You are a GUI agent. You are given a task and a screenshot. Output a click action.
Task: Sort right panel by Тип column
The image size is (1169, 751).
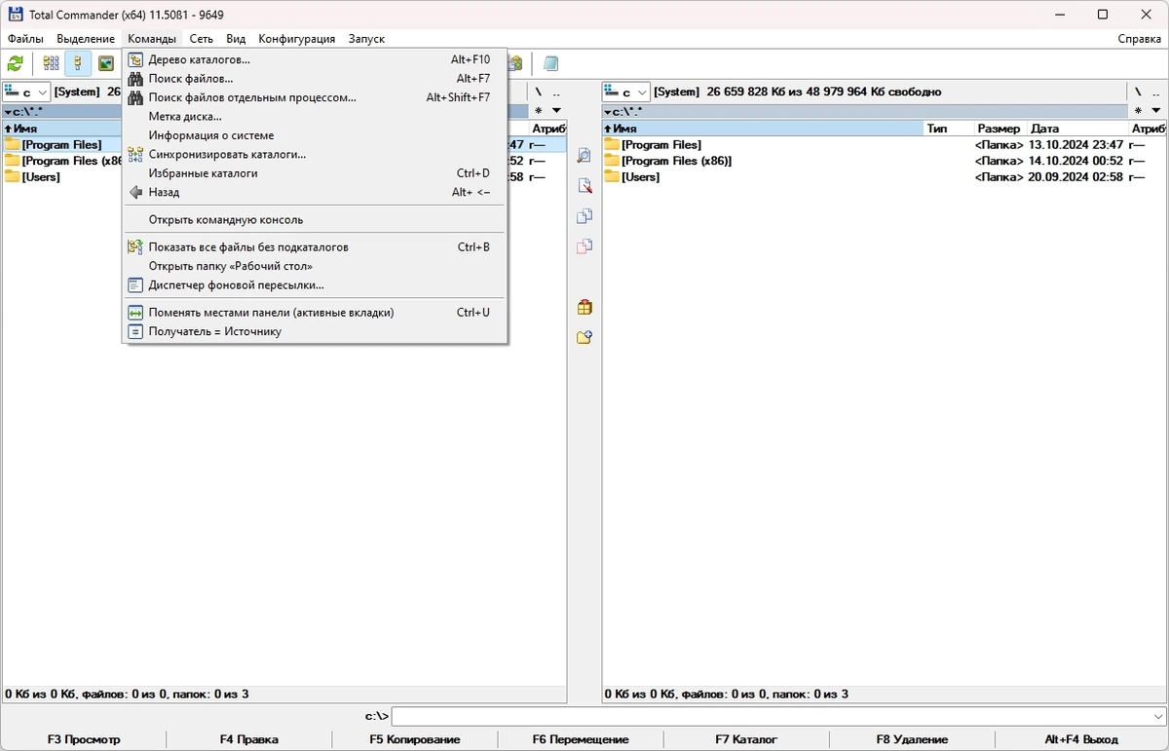948,129
